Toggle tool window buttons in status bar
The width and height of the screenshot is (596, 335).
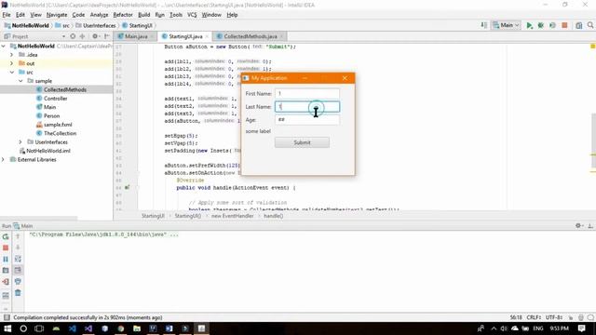[x=7, y=317]
